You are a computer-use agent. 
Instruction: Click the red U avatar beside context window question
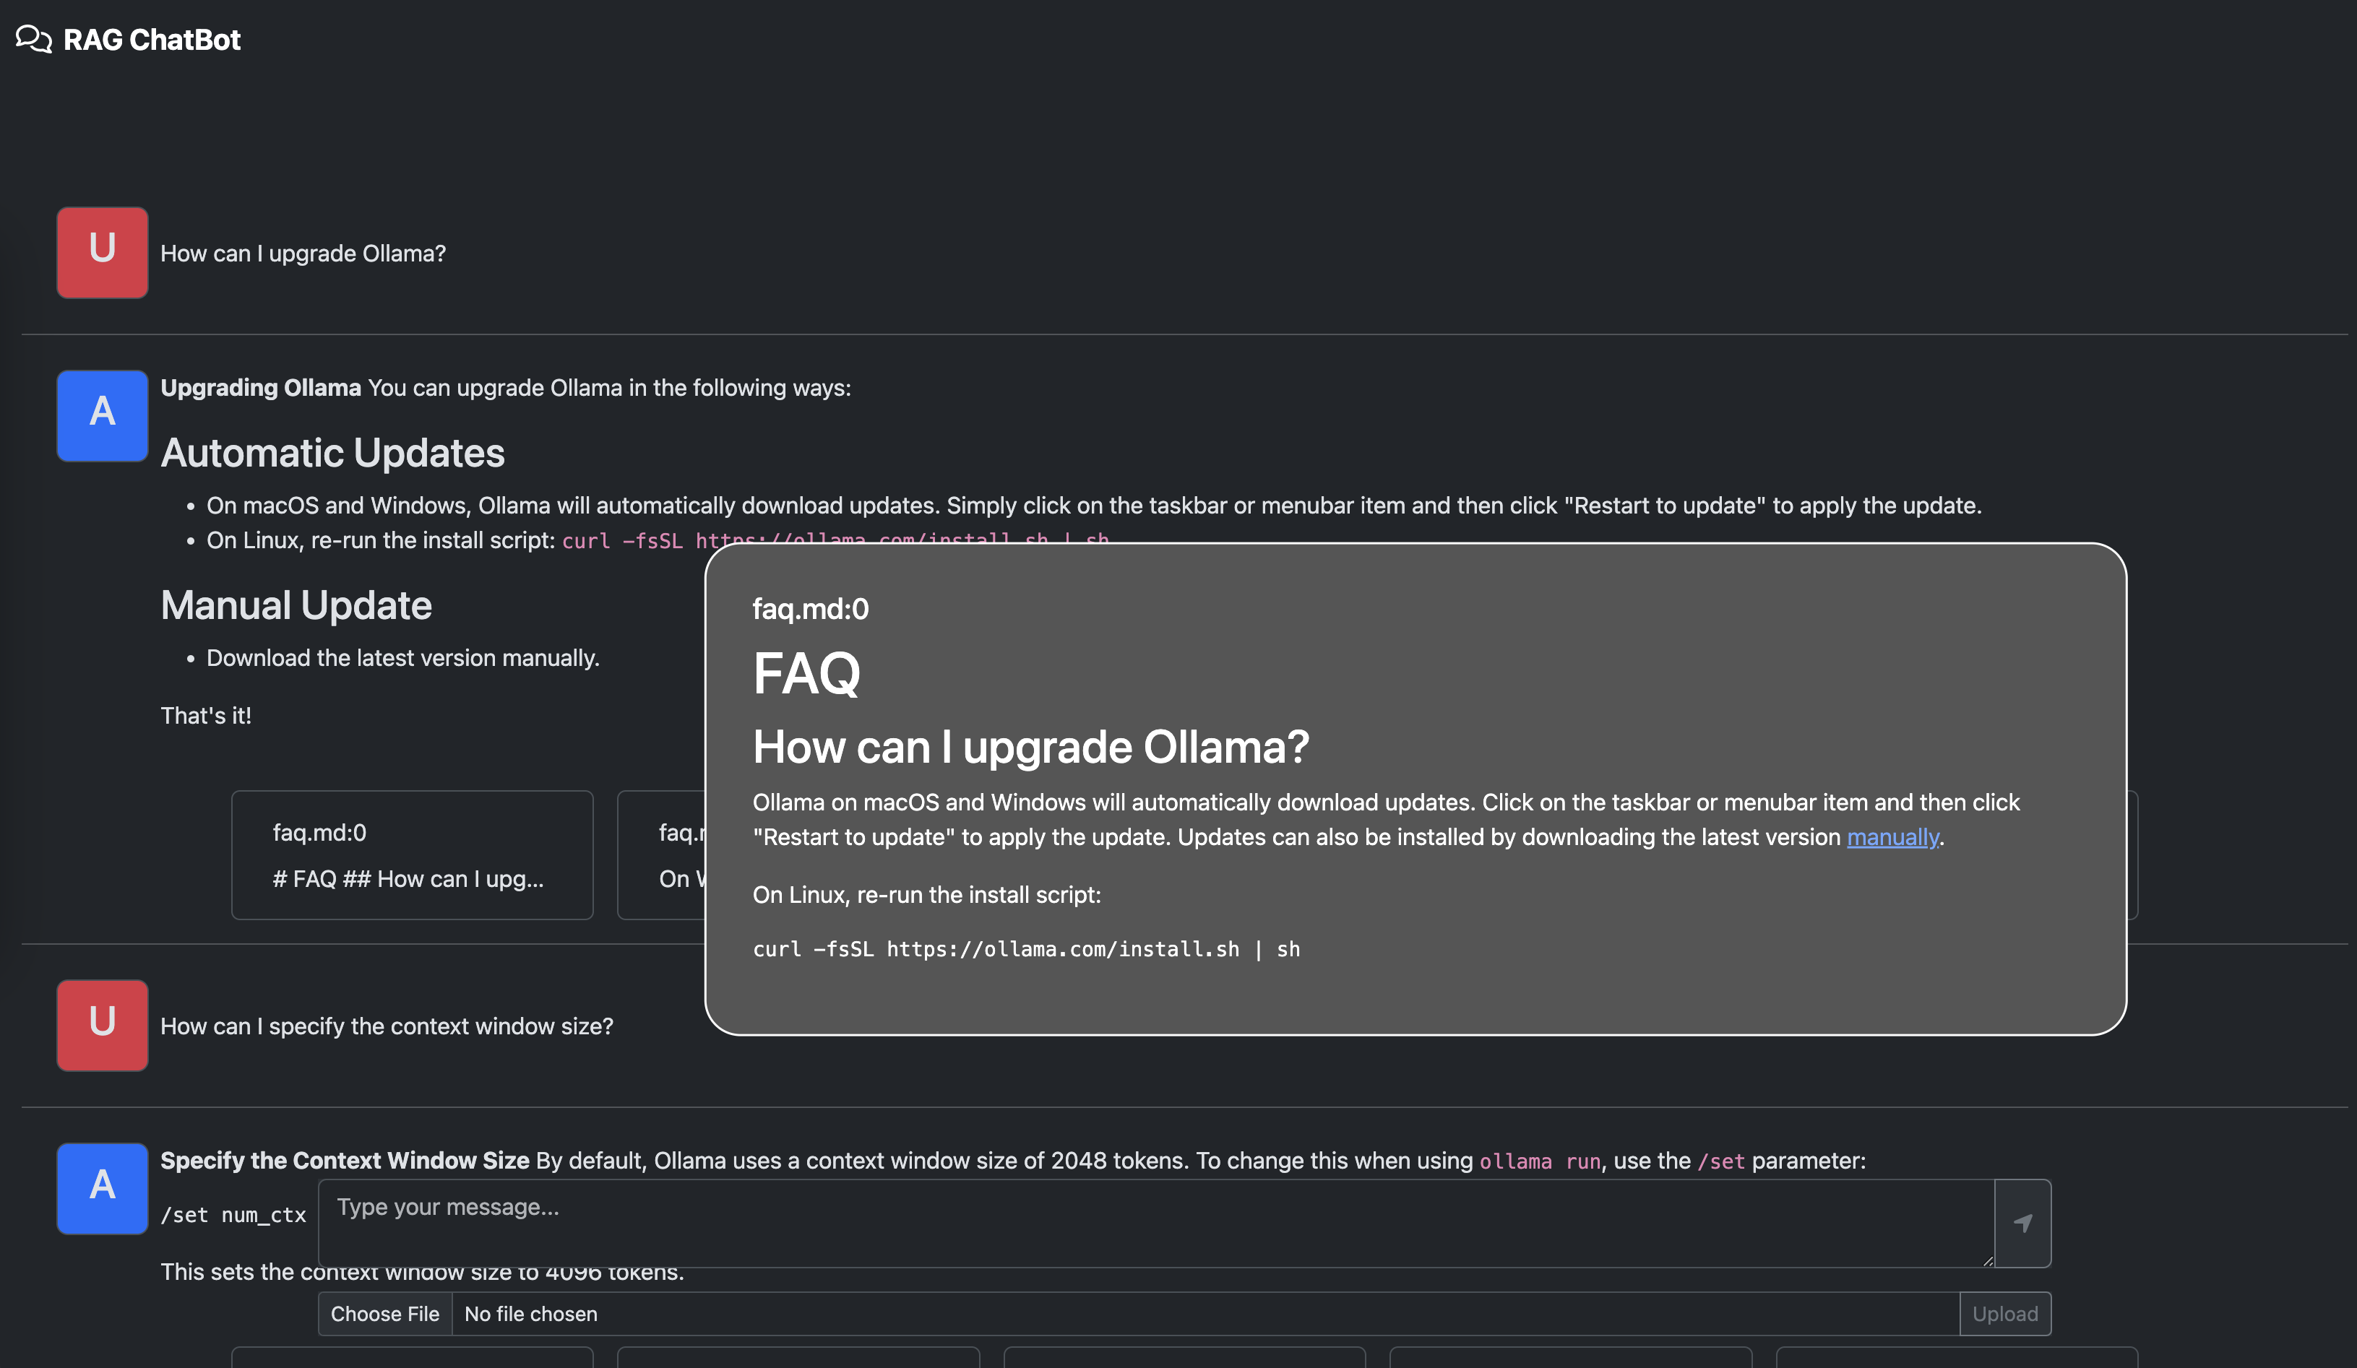[102, 1025]
